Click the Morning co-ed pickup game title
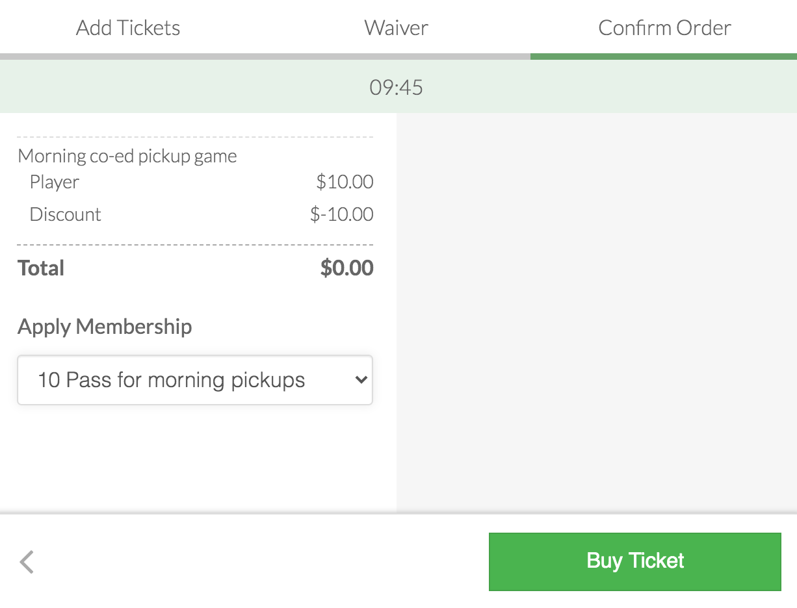Screen dimensions: 797x608 [127, 156]
